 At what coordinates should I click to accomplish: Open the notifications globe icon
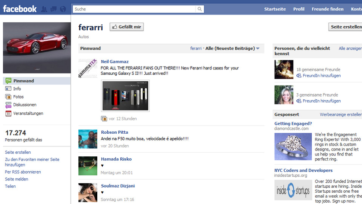tap(63, 9)
